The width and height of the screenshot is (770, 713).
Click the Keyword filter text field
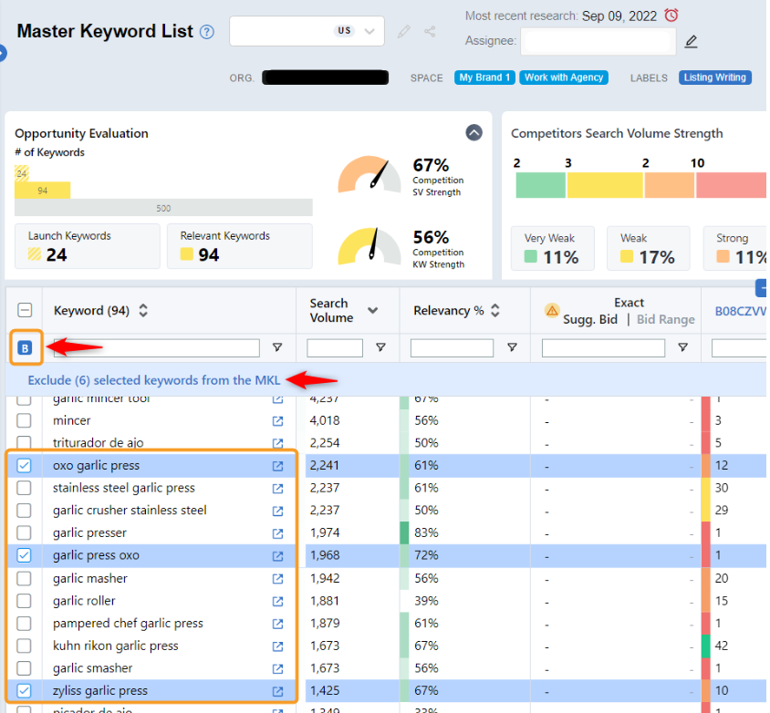tap(155, 347)
